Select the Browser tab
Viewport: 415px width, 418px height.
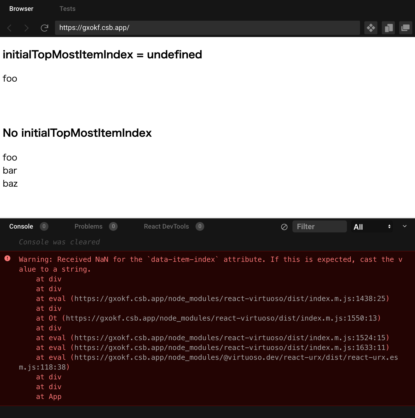(21, 8)
